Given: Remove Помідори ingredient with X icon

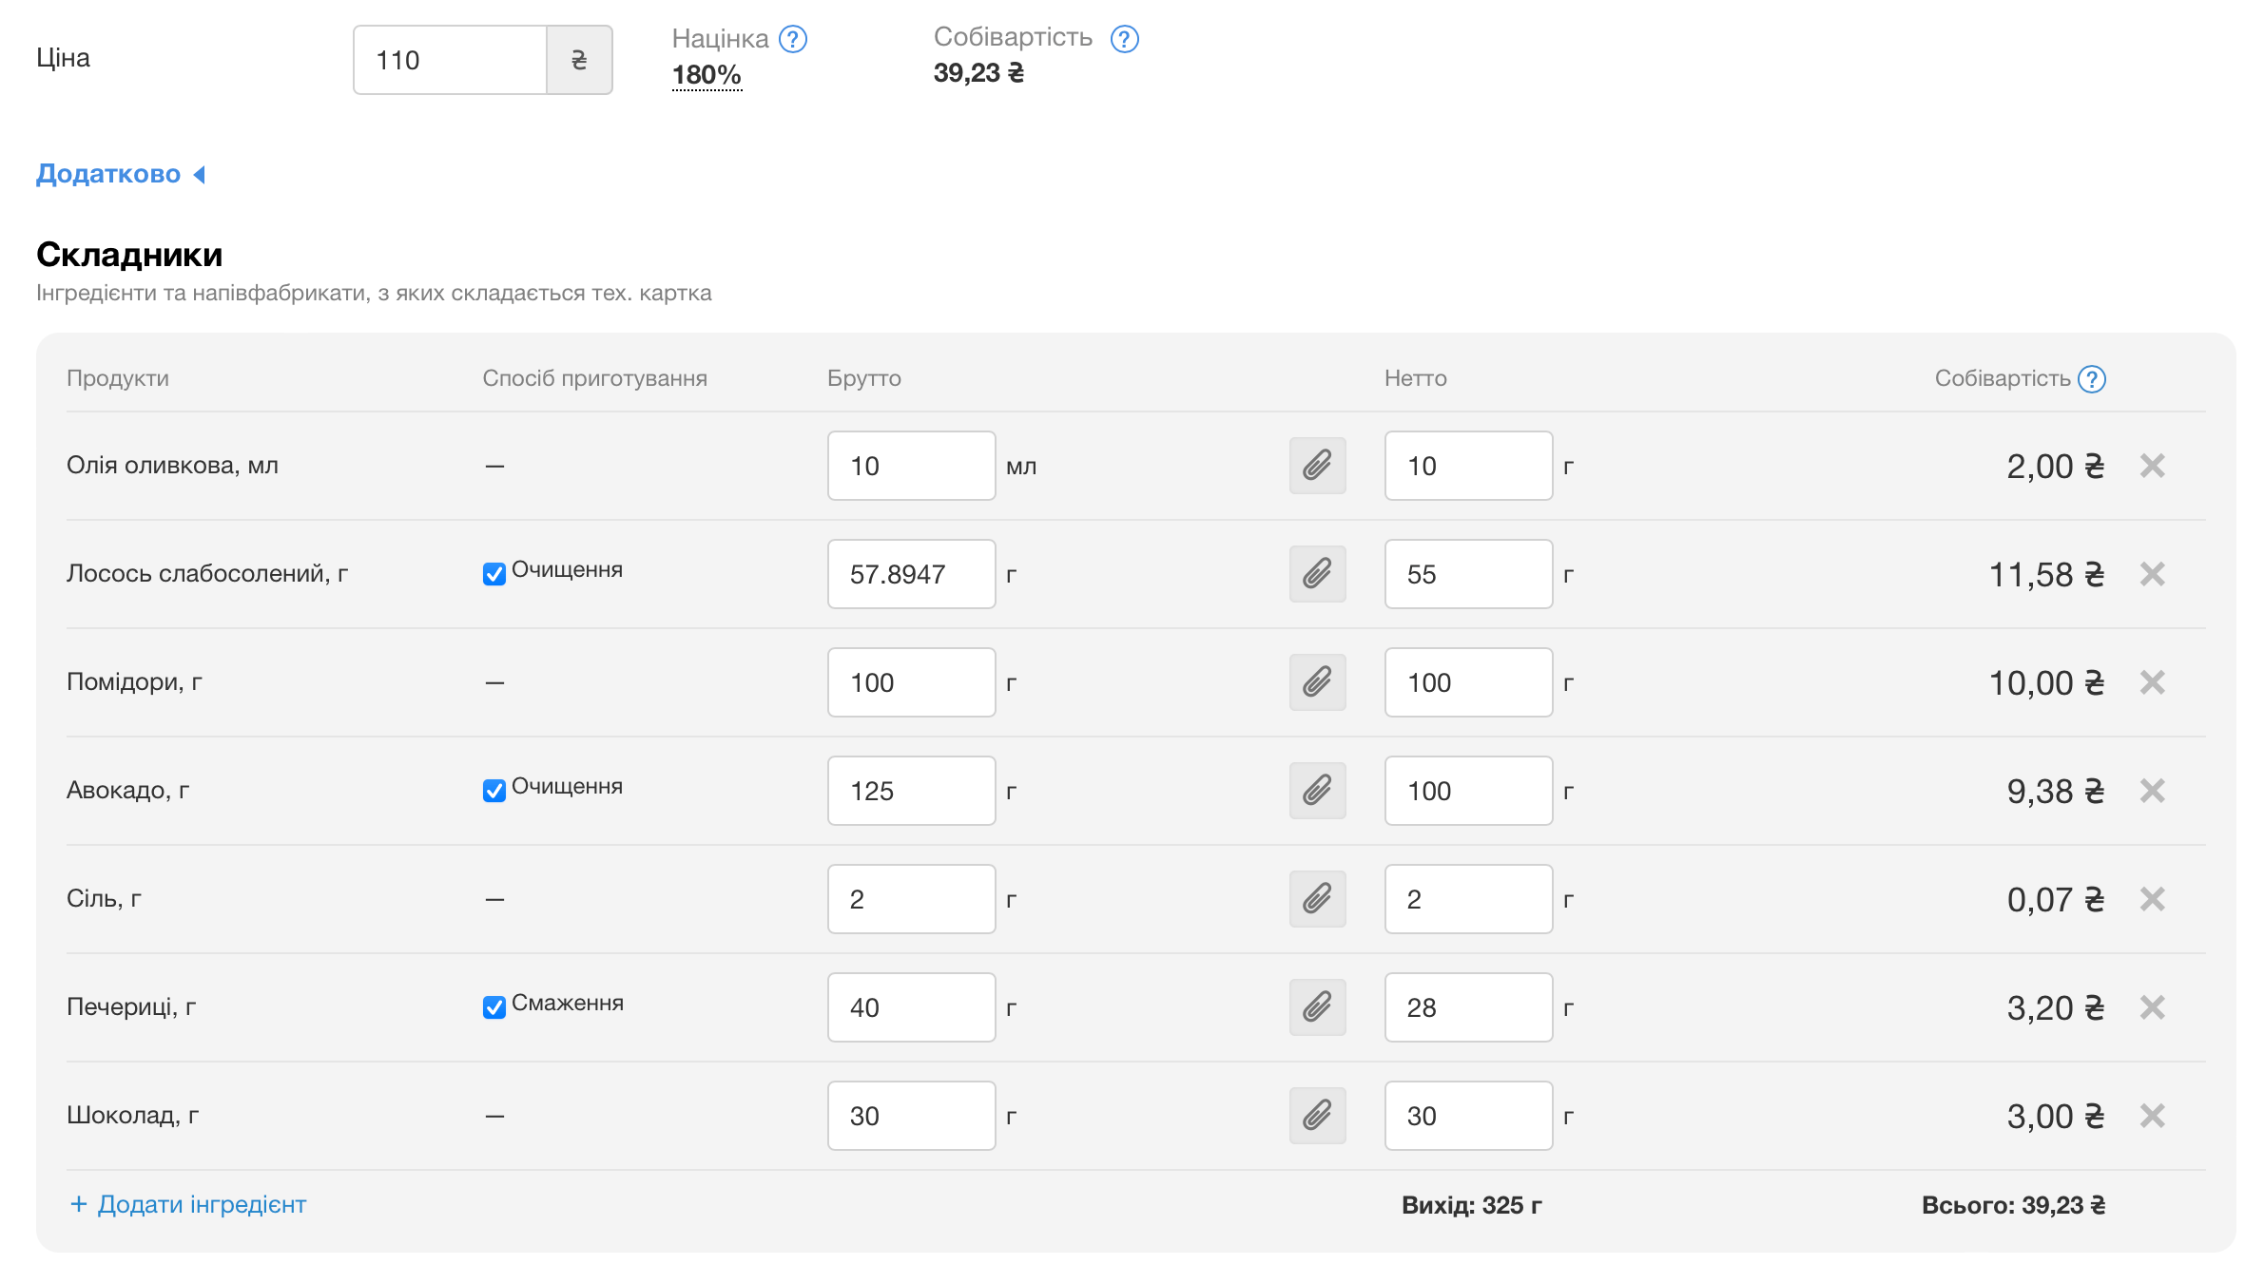Looking at the screenshot, I should (x=2152, y=682).
